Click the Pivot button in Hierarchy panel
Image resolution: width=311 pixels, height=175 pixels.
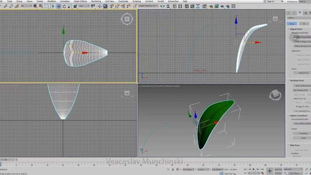click(x=292, y=24)
